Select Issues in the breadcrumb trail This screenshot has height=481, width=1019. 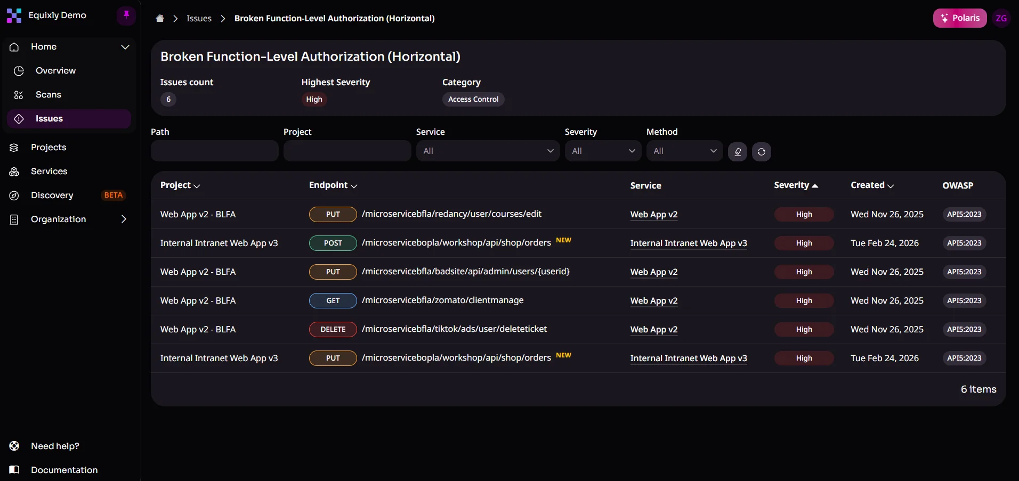[x=199, y=18]
